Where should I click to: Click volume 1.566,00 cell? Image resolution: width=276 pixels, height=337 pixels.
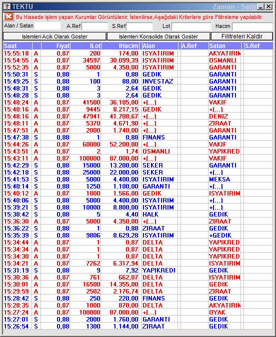tap(125, 193)
